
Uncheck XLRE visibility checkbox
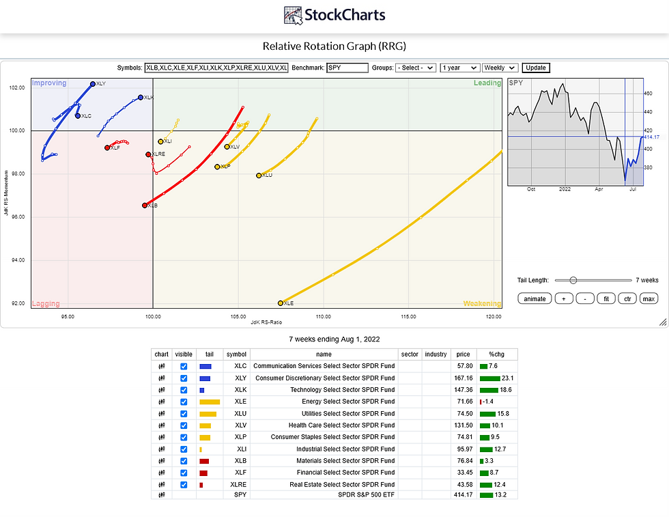pyautogui.click(x=184, y=484)
